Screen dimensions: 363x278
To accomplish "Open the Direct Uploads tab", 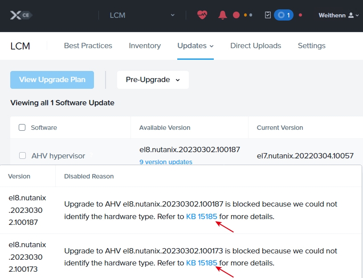I will [x=256, y=46].
